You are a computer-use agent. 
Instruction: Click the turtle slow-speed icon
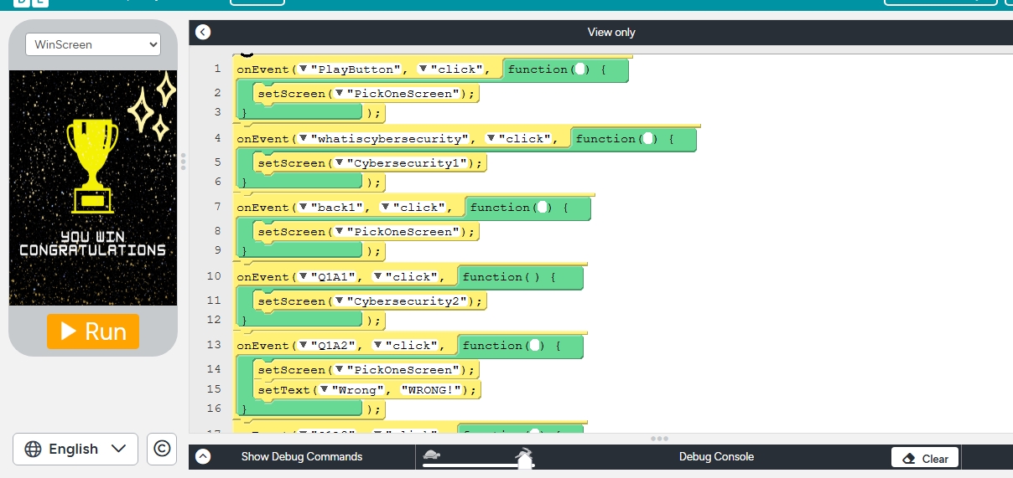point(432,455)
